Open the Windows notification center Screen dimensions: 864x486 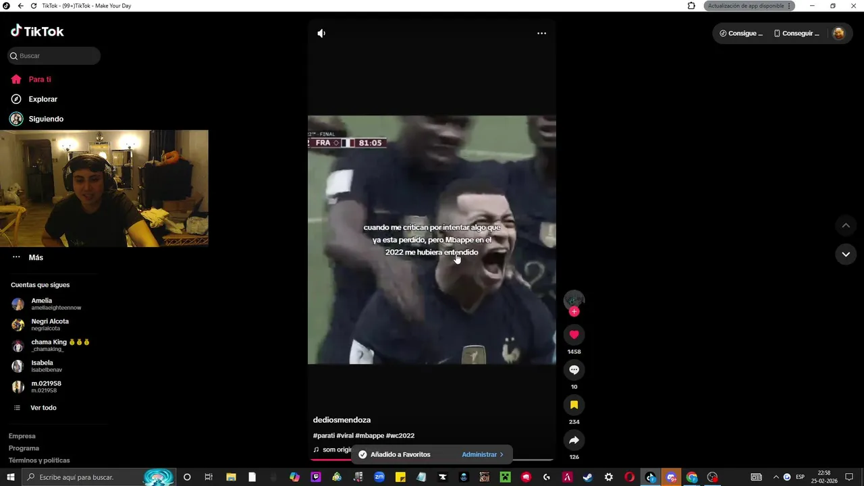point(849,477)
